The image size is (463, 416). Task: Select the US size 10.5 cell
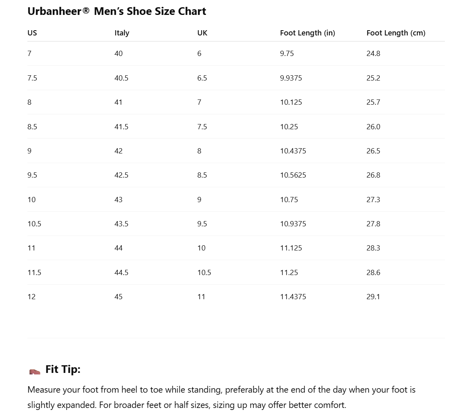[x=34, y=224]
